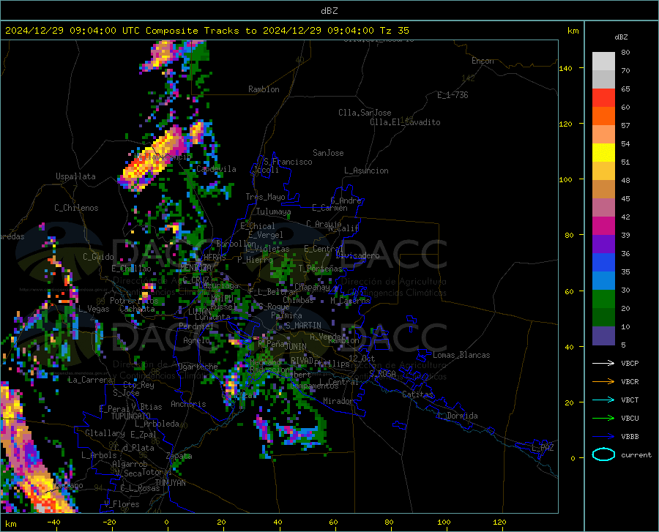Click the cyan 'current' ellipse legend symbol

coord(603,454)
